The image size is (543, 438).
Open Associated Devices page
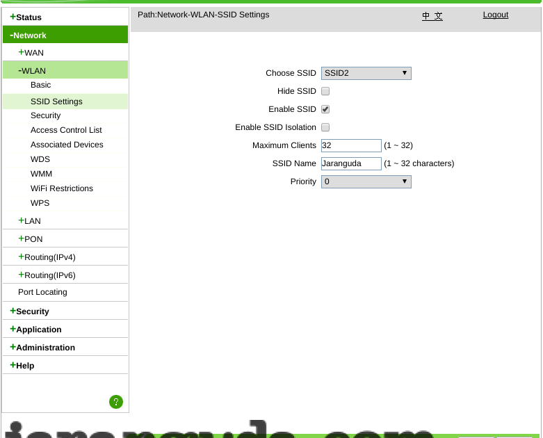[67, 145]
